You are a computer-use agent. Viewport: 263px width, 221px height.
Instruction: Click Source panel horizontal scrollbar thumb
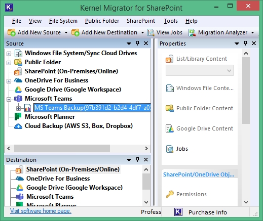click(x=62, y=148)
